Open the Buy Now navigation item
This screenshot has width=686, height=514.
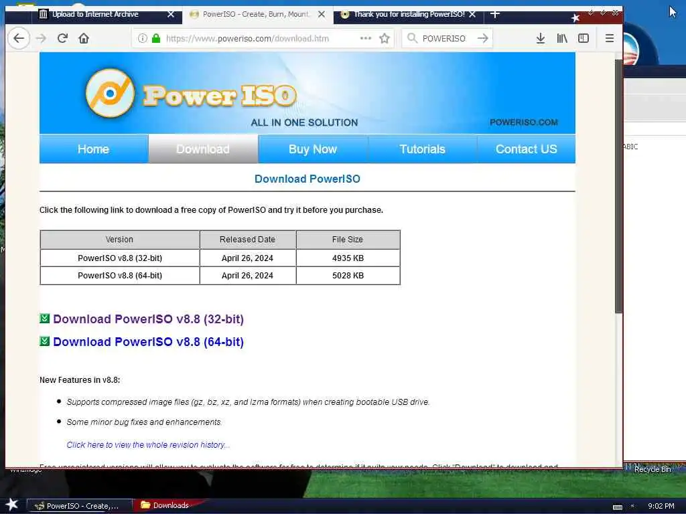click(x=313, y=149)
